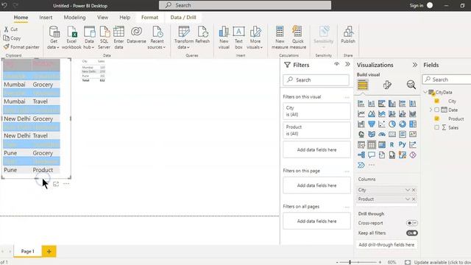
Task: Select the Stacked bar chart visual
Action: click(x=361, y=104)
